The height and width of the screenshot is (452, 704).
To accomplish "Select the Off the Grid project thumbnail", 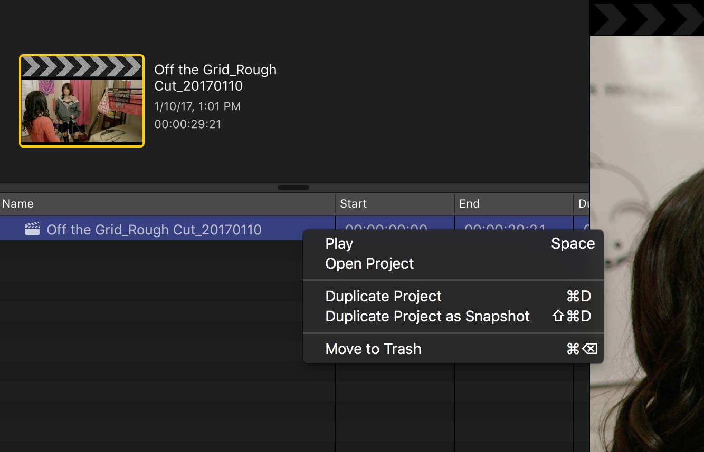I will 82,101.
